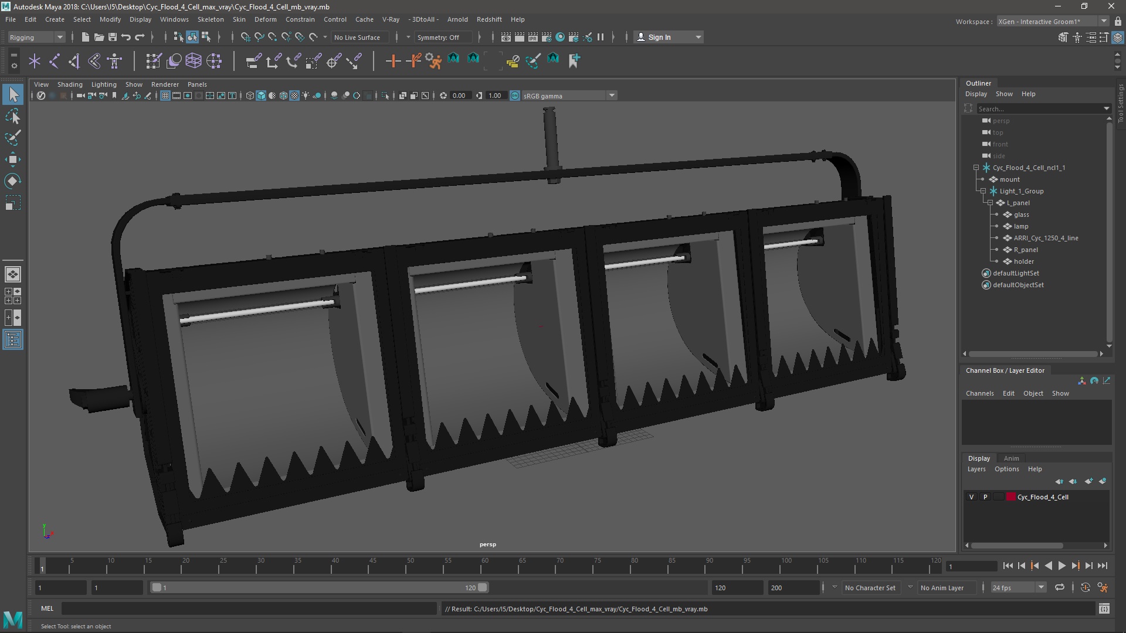Screen dimensions: 1126x633
Task: Click the Create Lattice shelf icon
Action: 194,60
